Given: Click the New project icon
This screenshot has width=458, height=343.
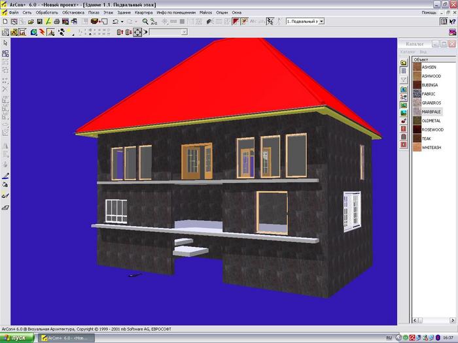Looking at the screenshot, I should 5,22.
